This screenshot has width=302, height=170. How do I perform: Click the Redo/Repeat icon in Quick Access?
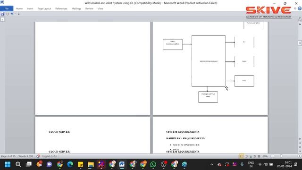pos(8,14)
